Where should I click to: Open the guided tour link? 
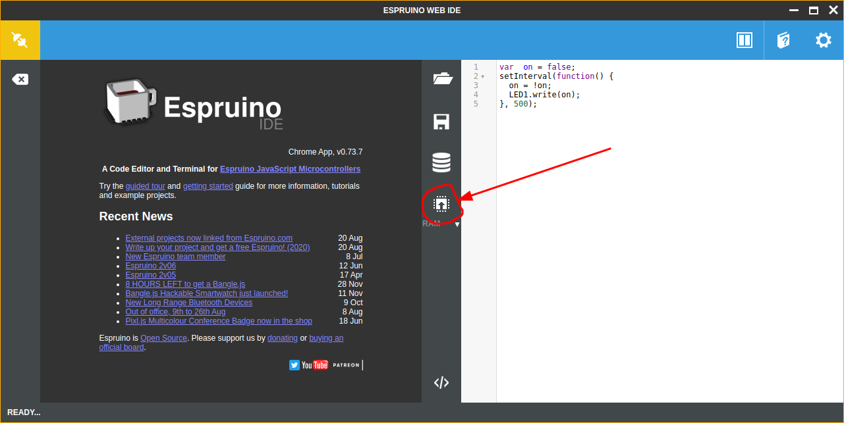[145, 186]
